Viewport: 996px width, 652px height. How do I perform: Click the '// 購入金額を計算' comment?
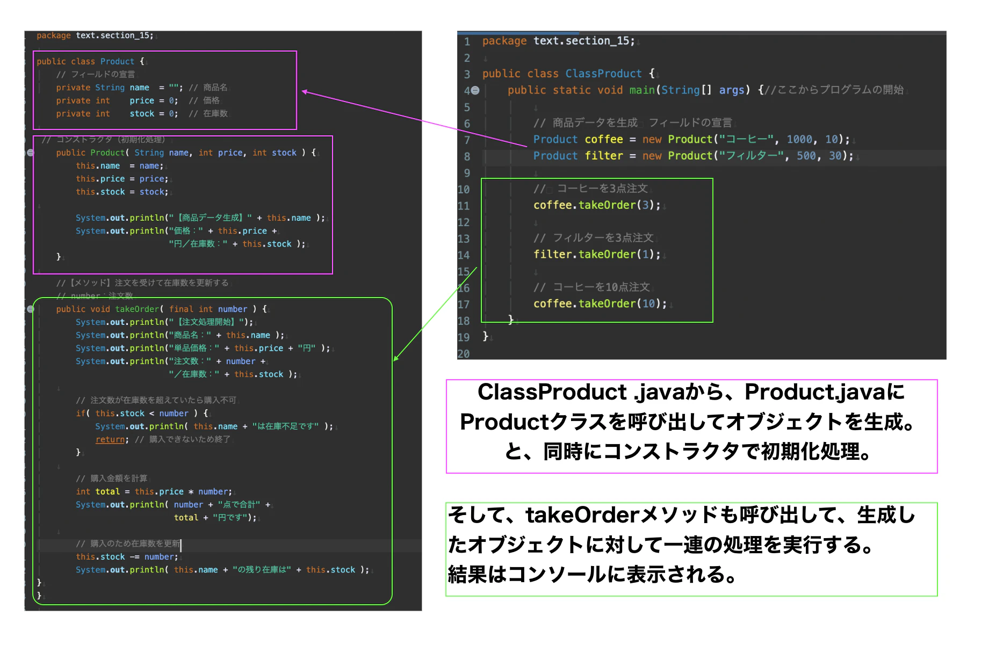pyautogui.click(x=111, y=479)
